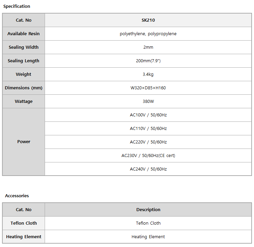Select the AC230V CE cert row
Screen dimensions: 254x247
[x=148, y=156]
